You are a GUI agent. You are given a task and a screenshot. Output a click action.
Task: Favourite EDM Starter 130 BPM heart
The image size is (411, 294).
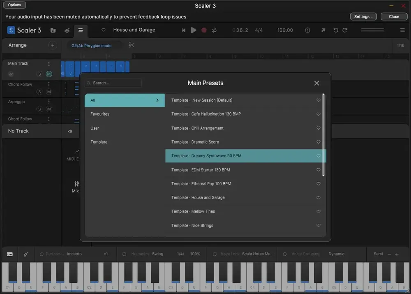(319, 170)
